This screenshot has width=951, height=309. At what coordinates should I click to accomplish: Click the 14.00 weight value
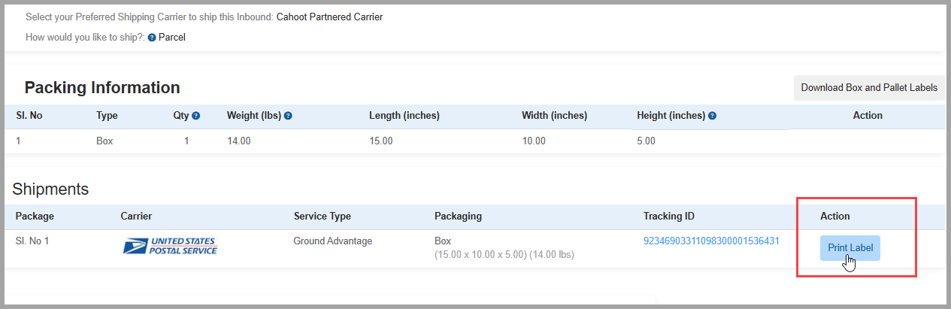(238, 141)
